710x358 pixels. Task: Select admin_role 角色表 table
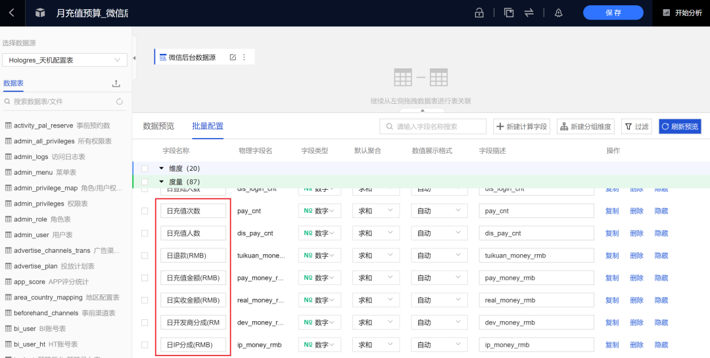coord(39,219)
